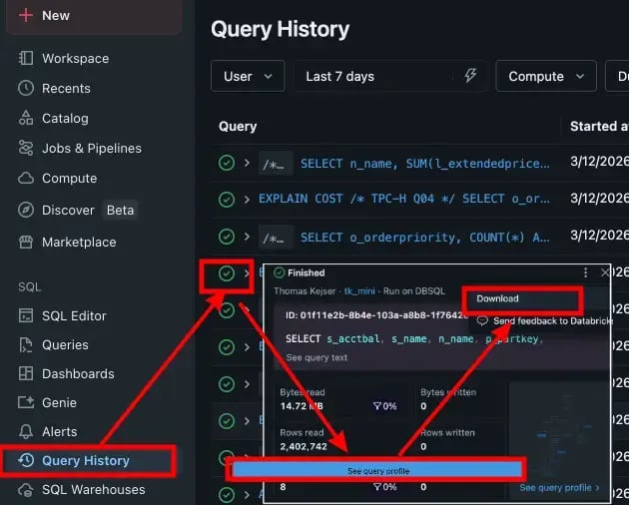Screen dimensions: 629x505
Task: Open the query profile graph thumbnail
Action: [x=559, y=431]
